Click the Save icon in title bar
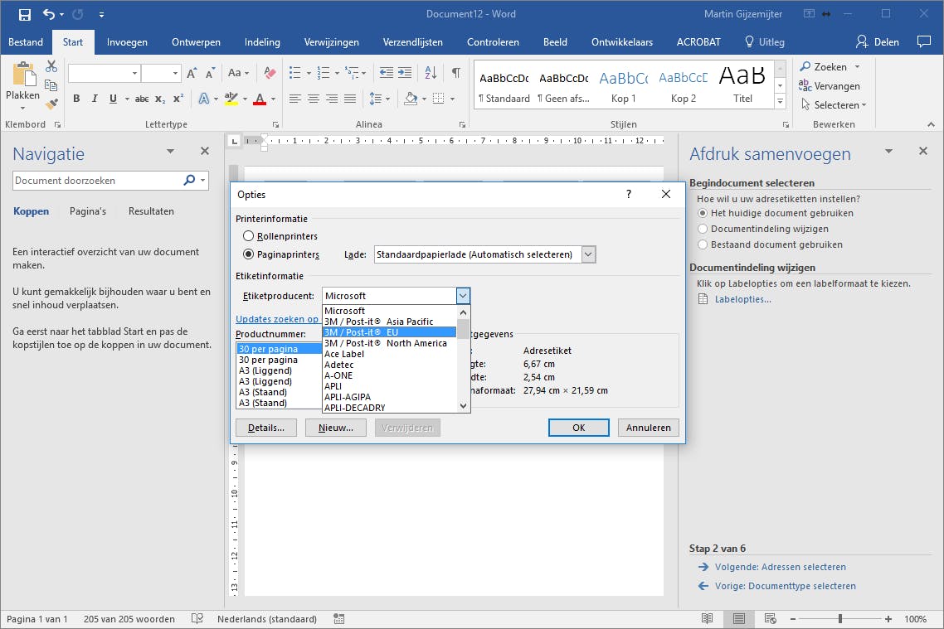The width and height of the screenshot is (944, 629). tap(24, 14)
